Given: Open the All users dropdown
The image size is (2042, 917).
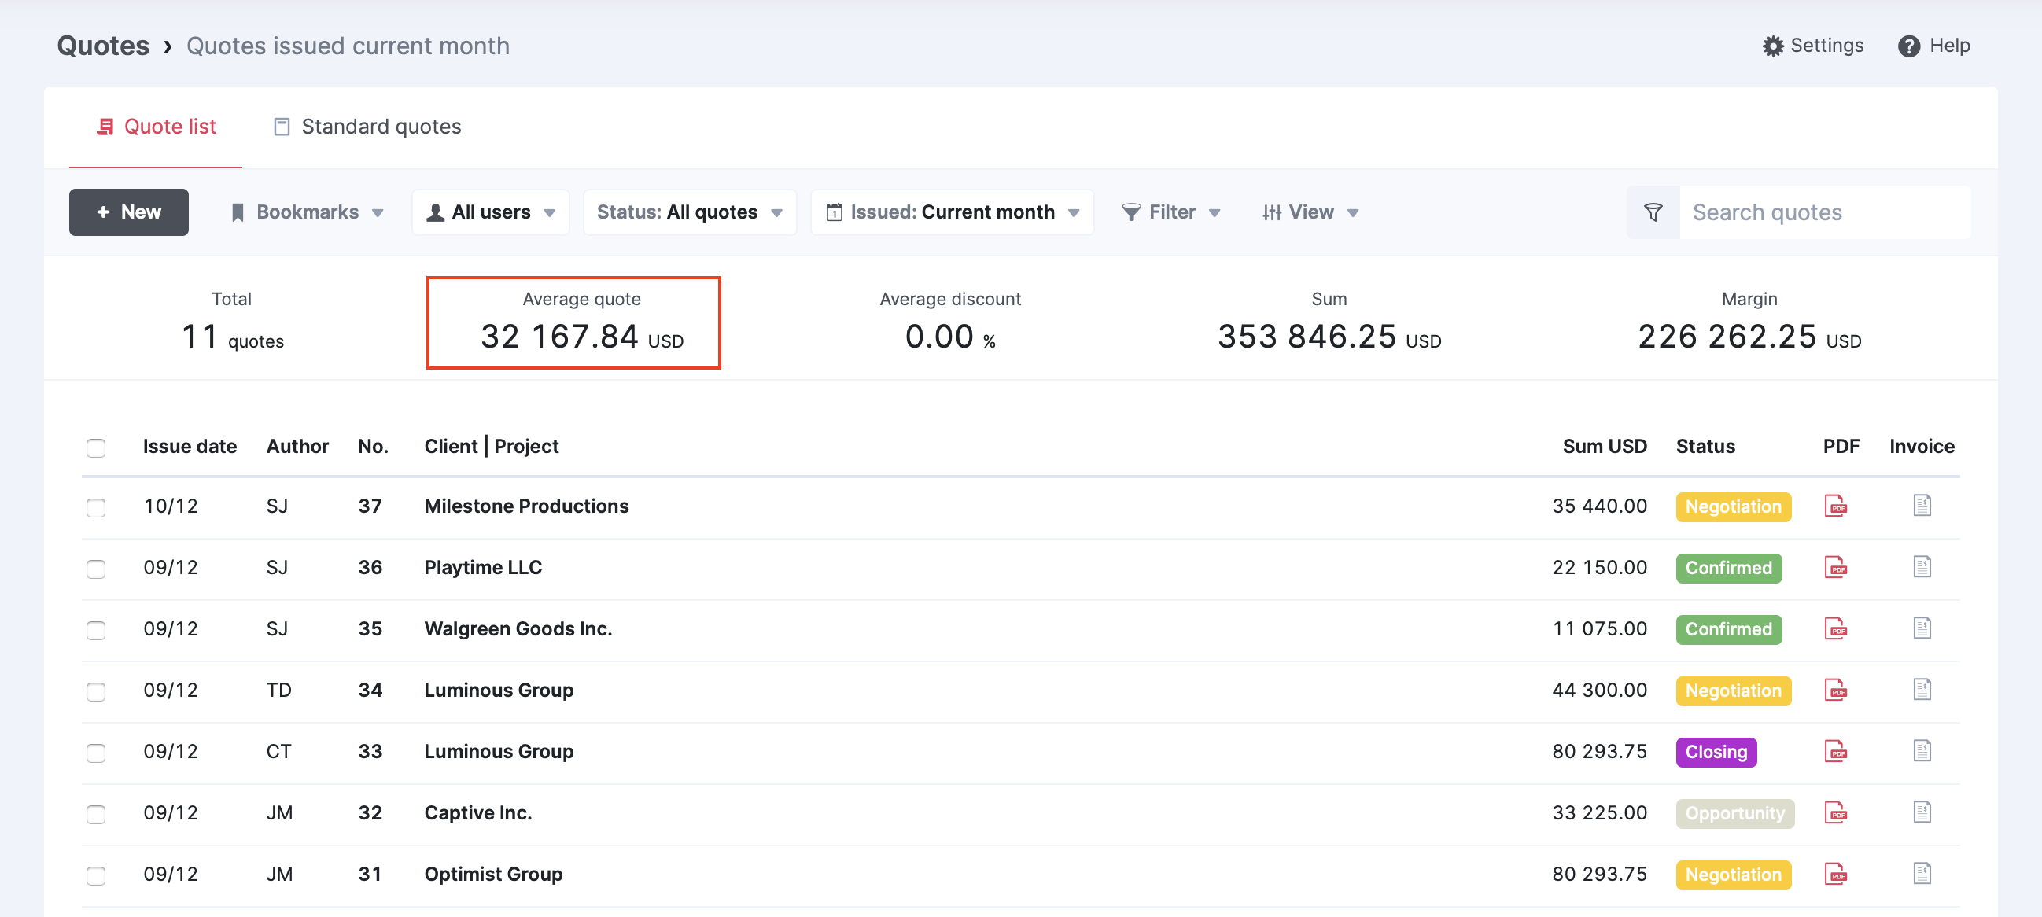Looking at the screenshot, I should tap(491, 212).
